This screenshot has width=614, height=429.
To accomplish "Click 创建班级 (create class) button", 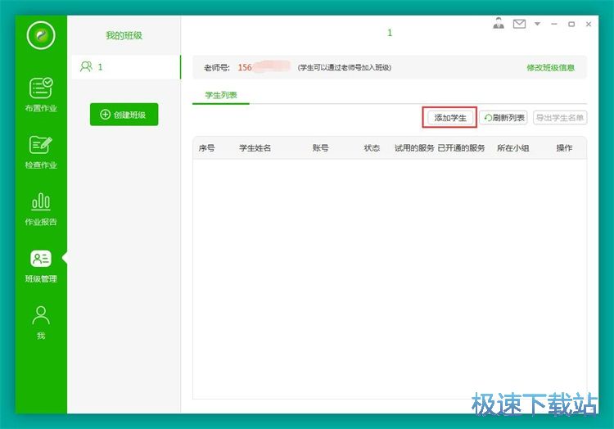I will point(124,115).
